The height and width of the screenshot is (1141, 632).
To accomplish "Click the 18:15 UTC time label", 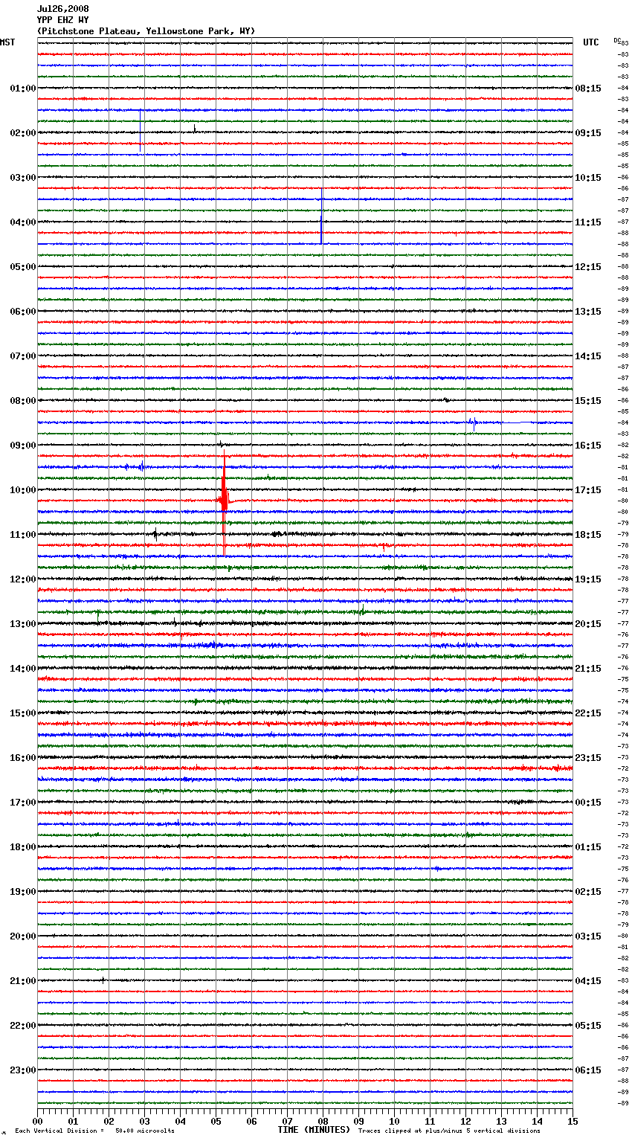I will 588,535.
